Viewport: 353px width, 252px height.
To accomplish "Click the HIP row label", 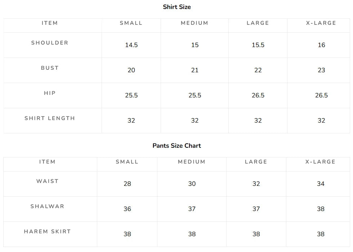I will [x=50, y=93].
